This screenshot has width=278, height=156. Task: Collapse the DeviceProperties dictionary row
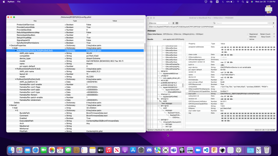tap(10, 45)
